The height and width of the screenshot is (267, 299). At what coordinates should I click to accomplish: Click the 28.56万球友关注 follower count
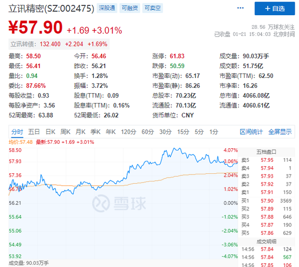(x=273, y=27)
